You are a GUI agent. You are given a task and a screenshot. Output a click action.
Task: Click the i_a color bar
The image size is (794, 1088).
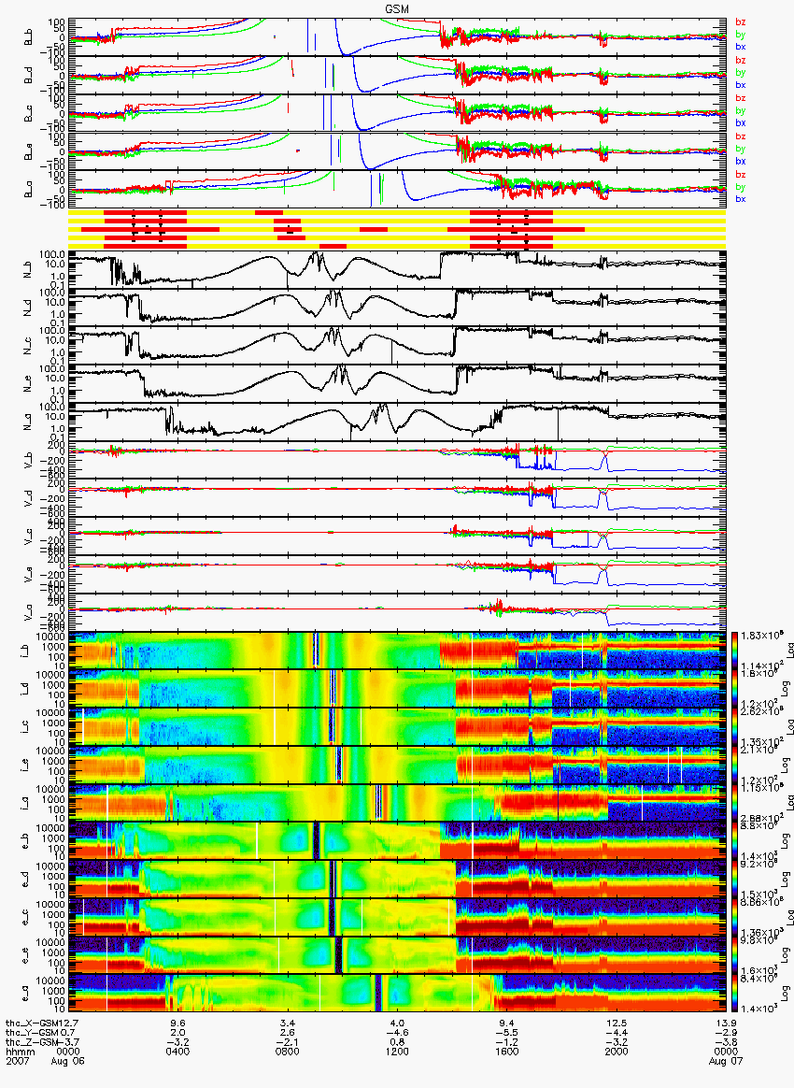734,804
